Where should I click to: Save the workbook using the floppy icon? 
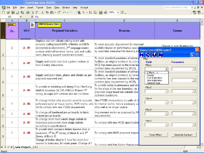(x=13, y=12)
